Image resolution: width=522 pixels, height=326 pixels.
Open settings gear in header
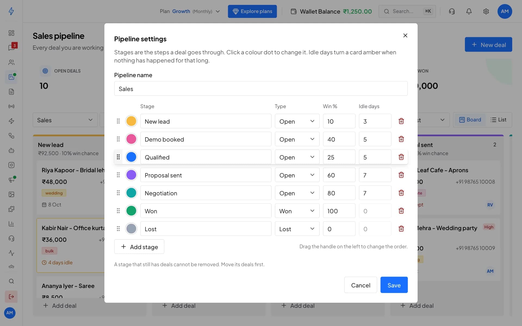486,11
